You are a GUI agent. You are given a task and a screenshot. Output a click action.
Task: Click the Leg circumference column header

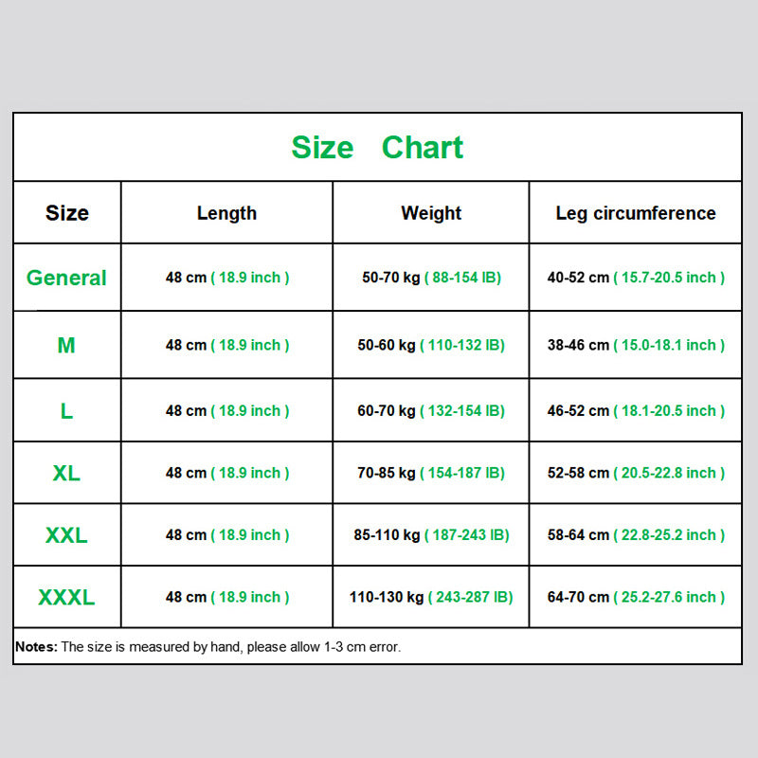636,213
